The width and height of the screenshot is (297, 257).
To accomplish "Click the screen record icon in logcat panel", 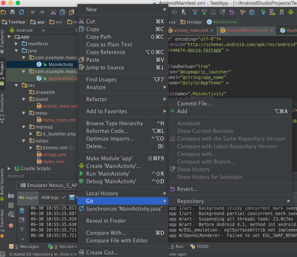I will point(11,205).
